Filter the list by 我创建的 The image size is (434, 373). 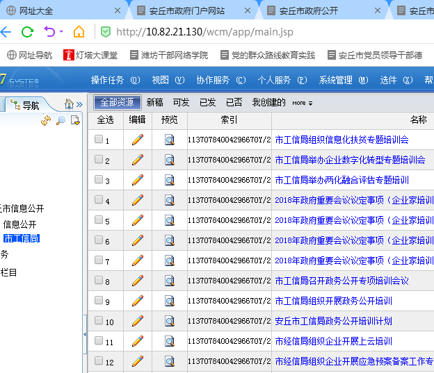click(x=268, y=102)
